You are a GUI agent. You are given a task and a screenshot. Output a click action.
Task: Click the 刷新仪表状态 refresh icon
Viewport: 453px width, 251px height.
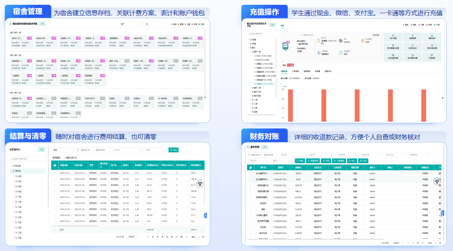[x=302, y=35]
